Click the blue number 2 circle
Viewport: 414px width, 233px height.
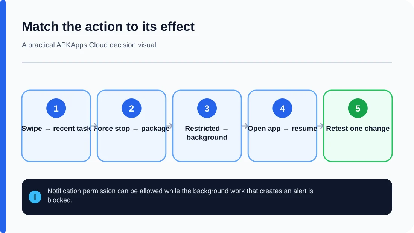click(131, 108)
